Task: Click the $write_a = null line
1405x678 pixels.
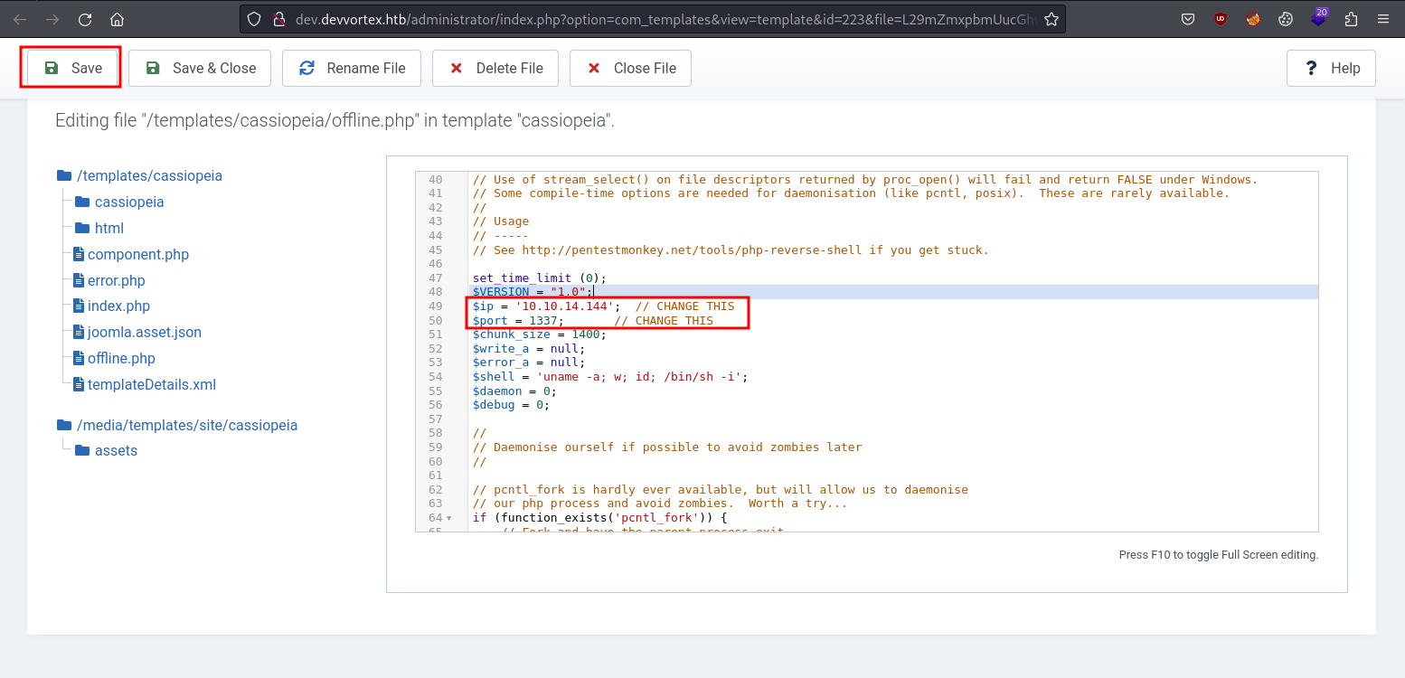Action: (528, 348)
